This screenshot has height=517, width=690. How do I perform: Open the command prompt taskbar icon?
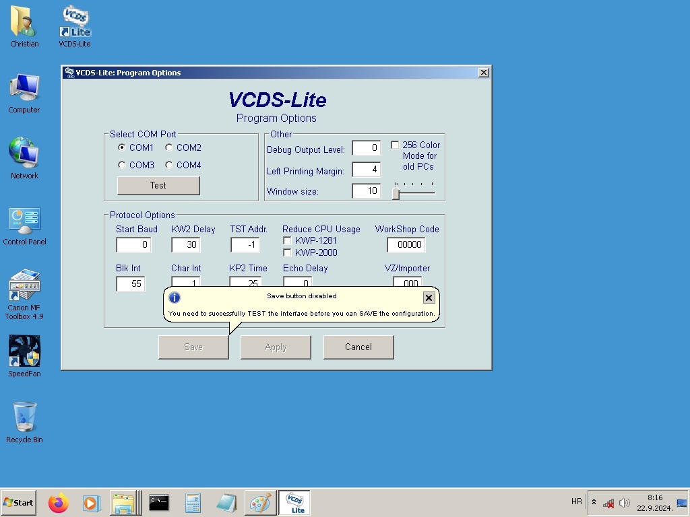pos(159,502)
